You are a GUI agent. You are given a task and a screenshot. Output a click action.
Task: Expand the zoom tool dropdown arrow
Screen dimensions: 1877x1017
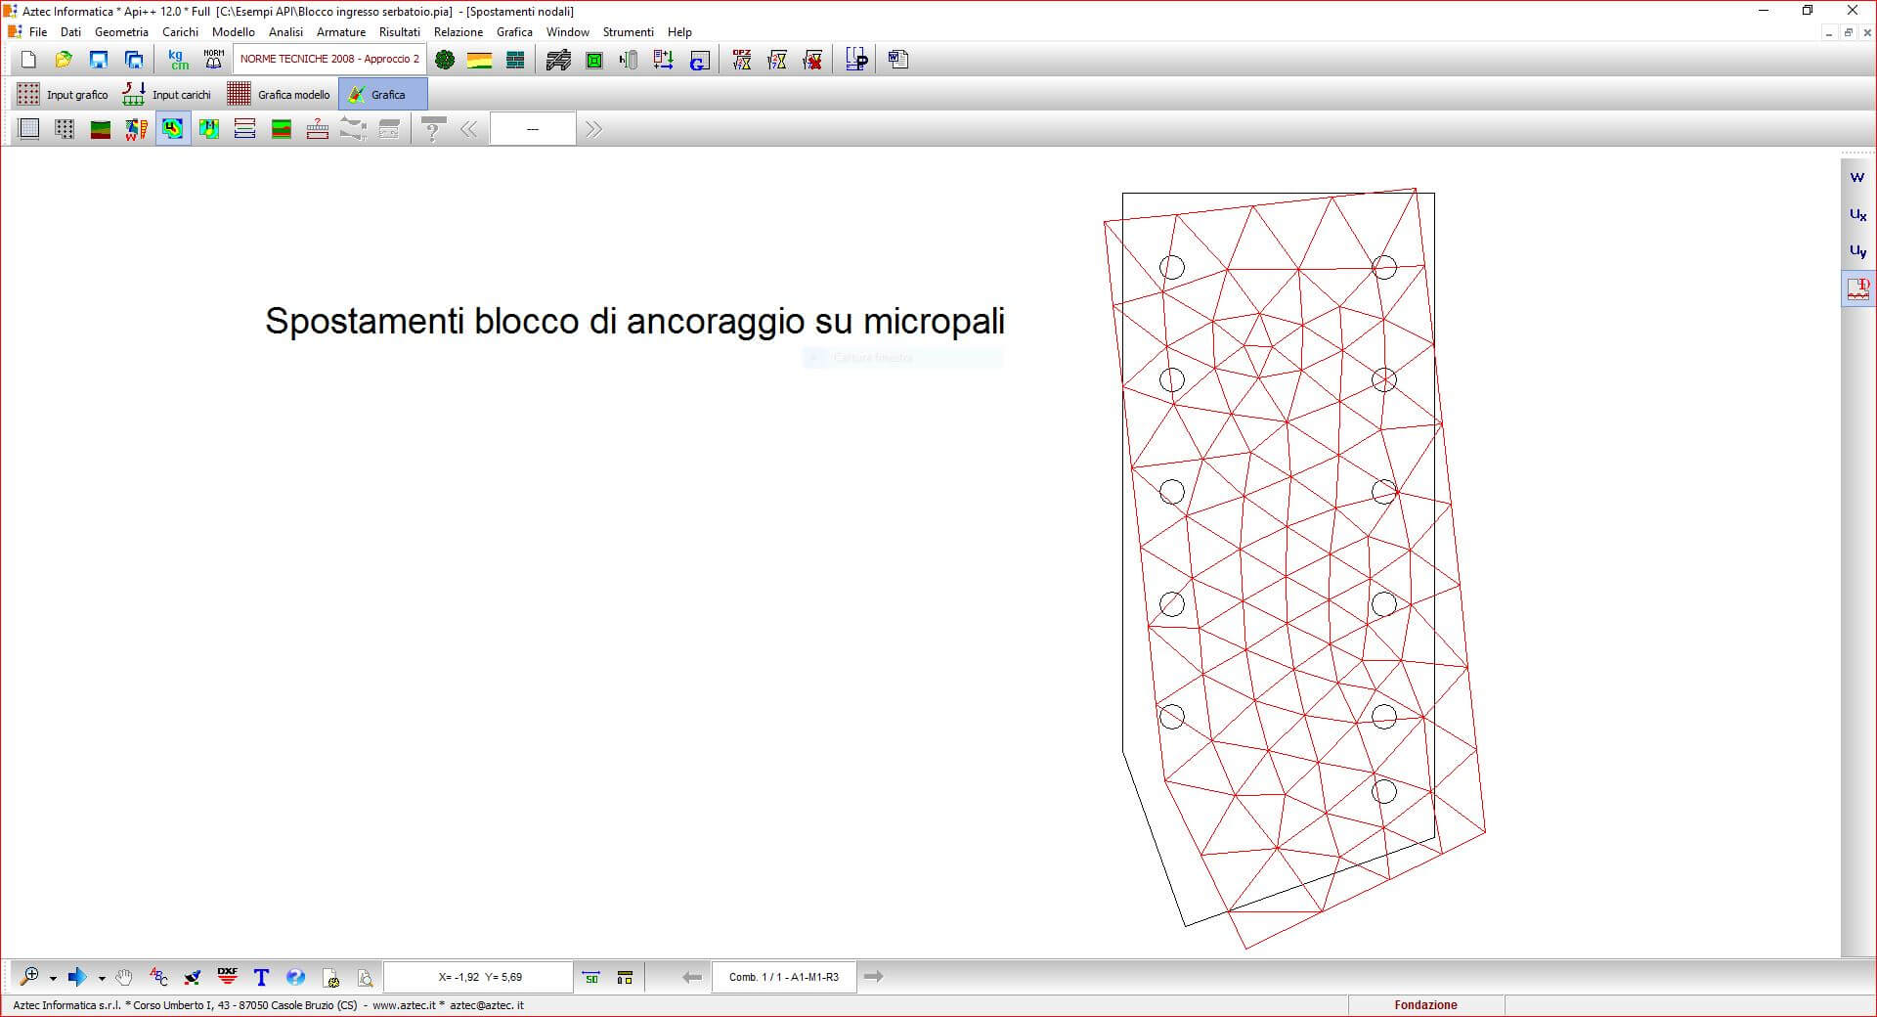coord(53,977)
